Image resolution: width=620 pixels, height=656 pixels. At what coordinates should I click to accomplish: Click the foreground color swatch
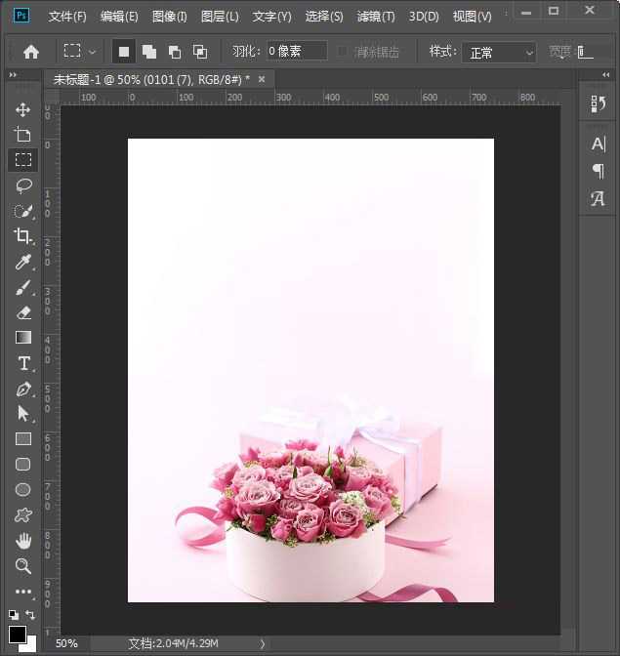17,634
